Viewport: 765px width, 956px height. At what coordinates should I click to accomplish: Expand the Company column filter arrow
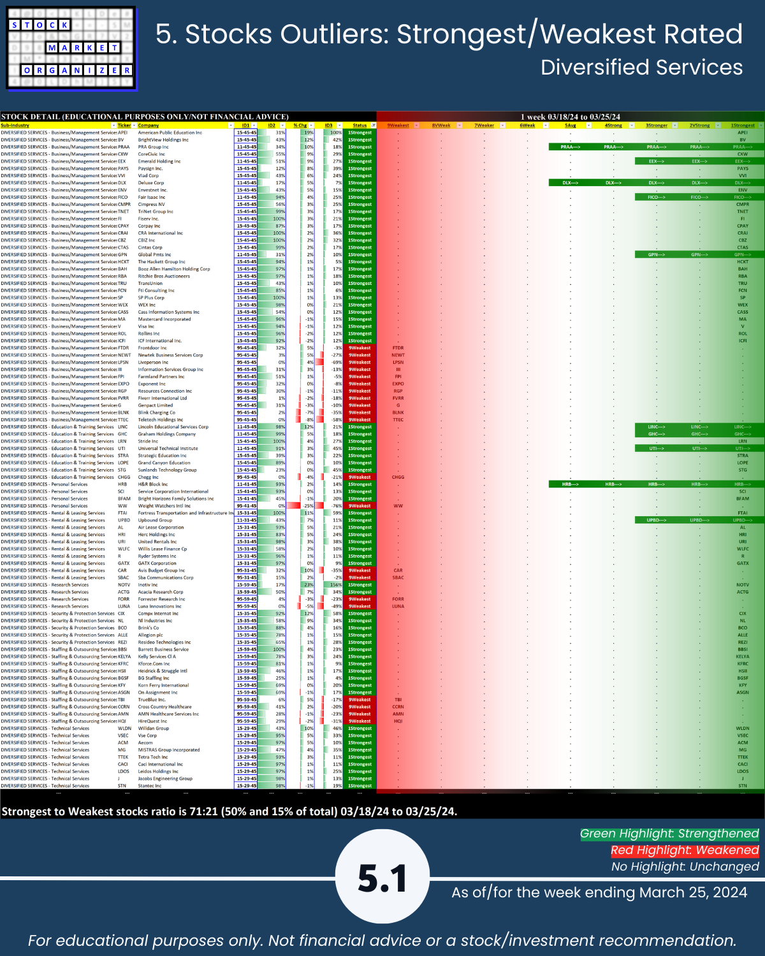tap(231, 126)
